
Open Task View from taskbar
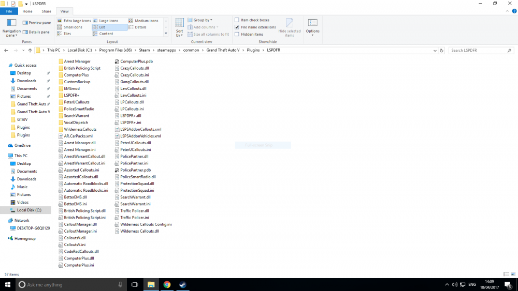(135, 284)
